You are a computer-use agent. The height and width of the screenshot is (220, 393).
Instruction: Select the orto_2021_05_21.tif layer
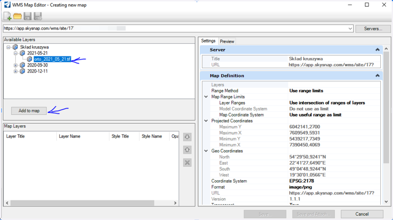tap(52, 59)
